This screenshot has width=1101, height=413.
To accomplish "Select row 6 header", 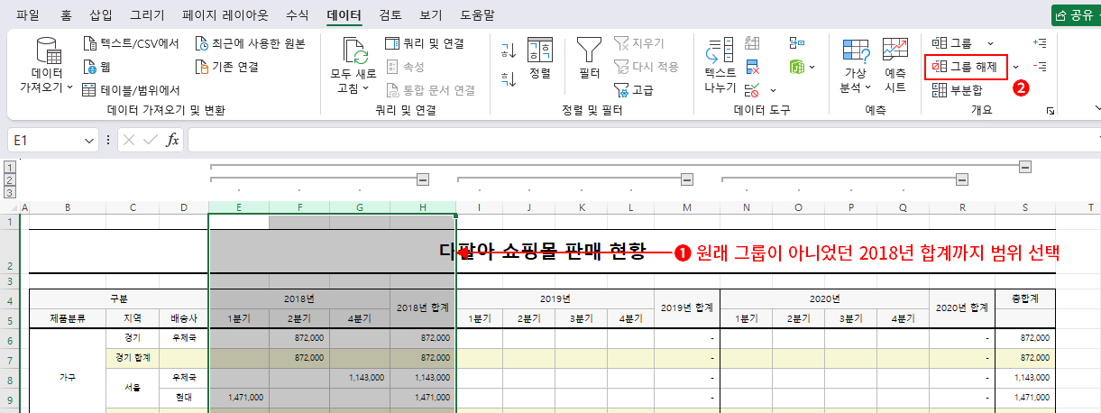I will click(10, 338).
